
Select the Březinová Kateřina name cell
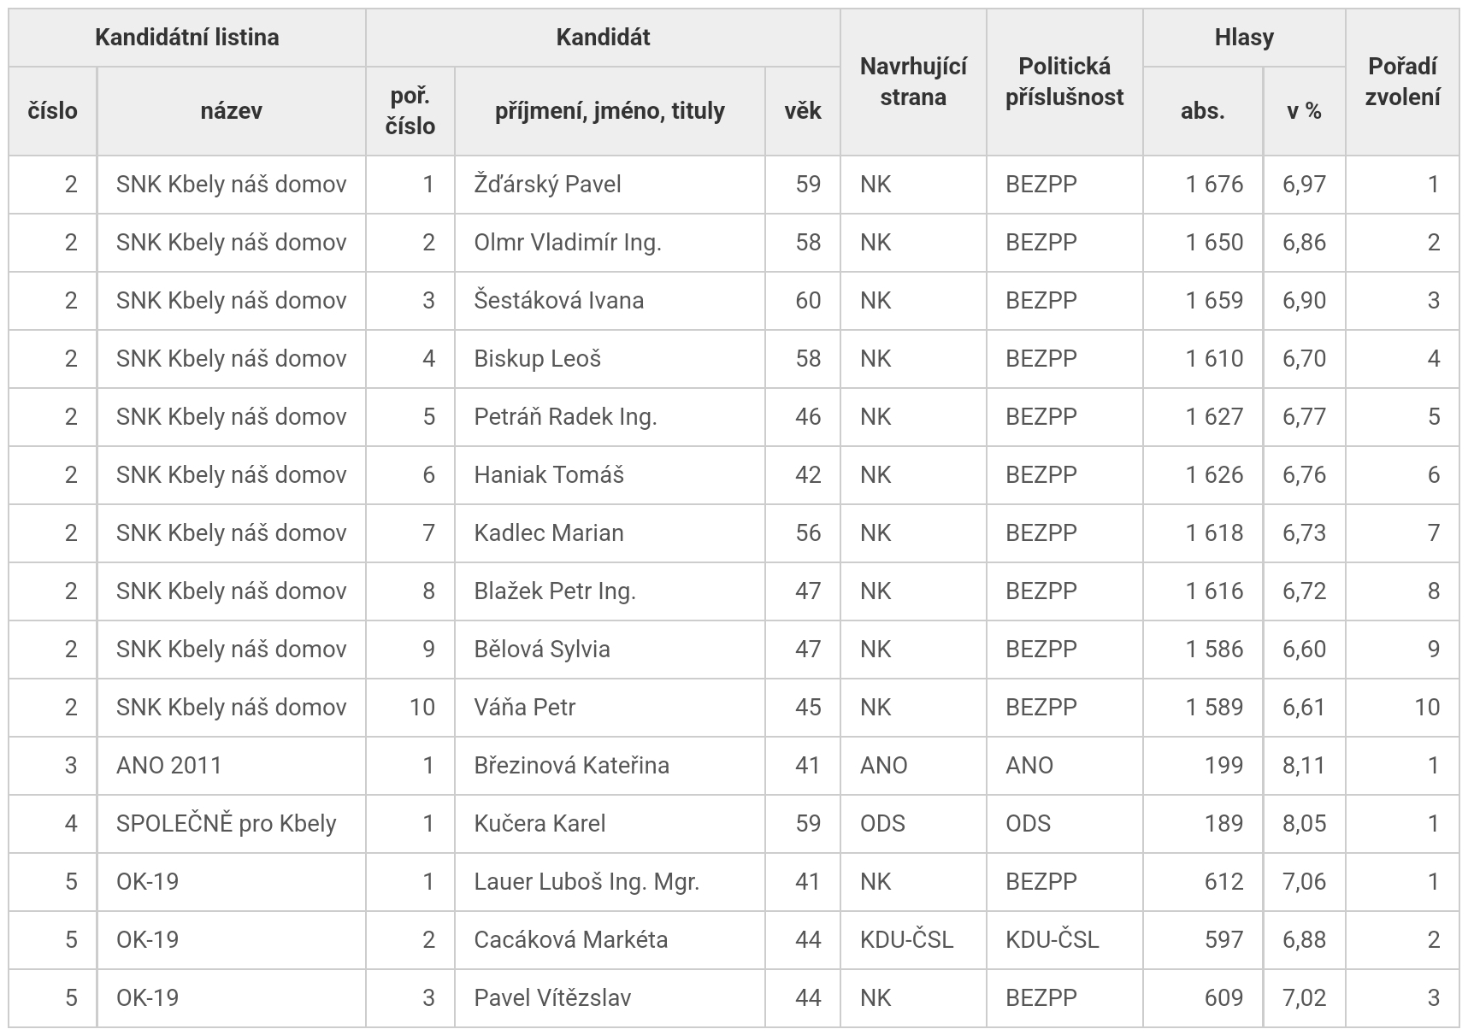pos(571,766)
